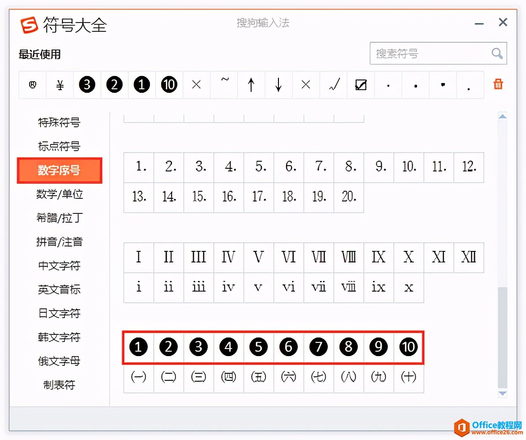526x440 pixels.
Task: Select the yen sign in recent symbols
Action: point(60,85)
